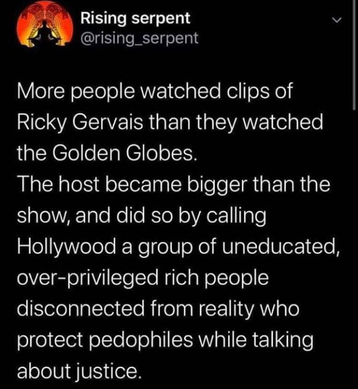
Task: Open the Rising serpent display name link
Action: click(135, 18)
